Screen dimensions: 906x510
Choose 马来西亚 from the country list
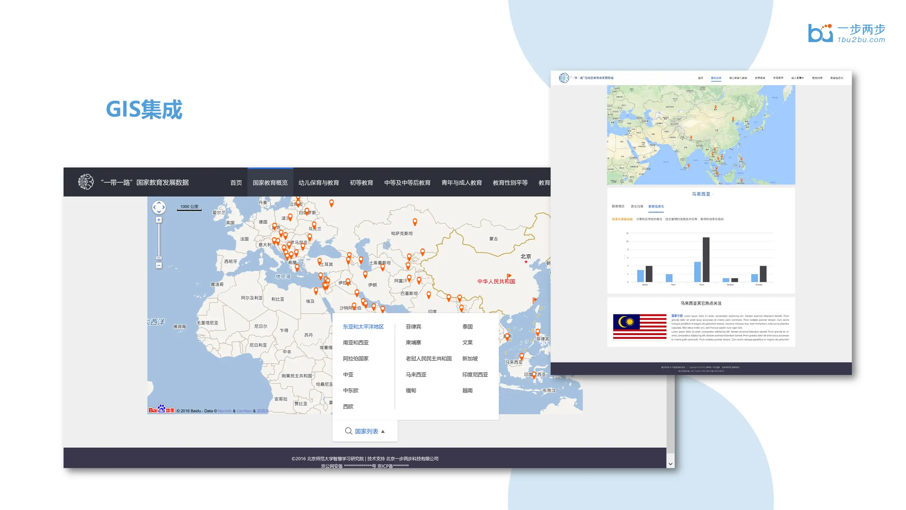(x=416, y=375)
